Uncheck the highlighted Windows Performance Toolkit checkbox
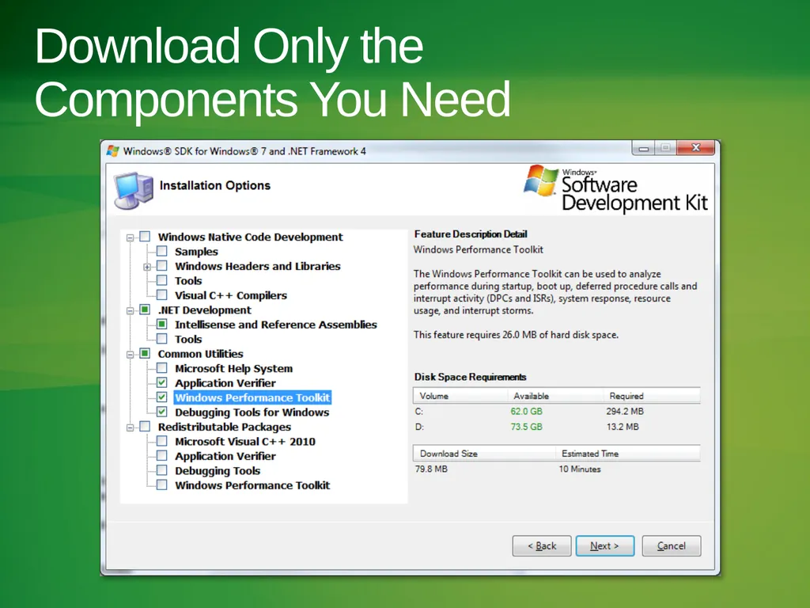 point(162,397)
